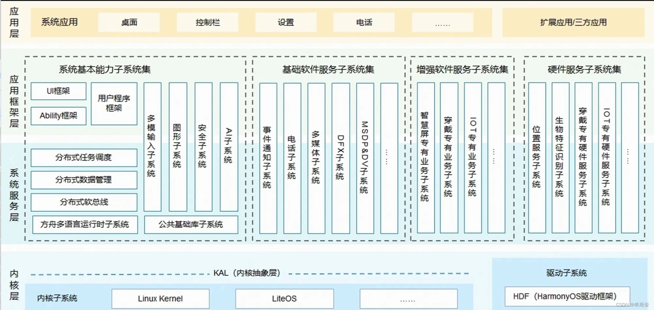Click the 电话 application block
Screen dimensions: 654x310
[364, 22]
